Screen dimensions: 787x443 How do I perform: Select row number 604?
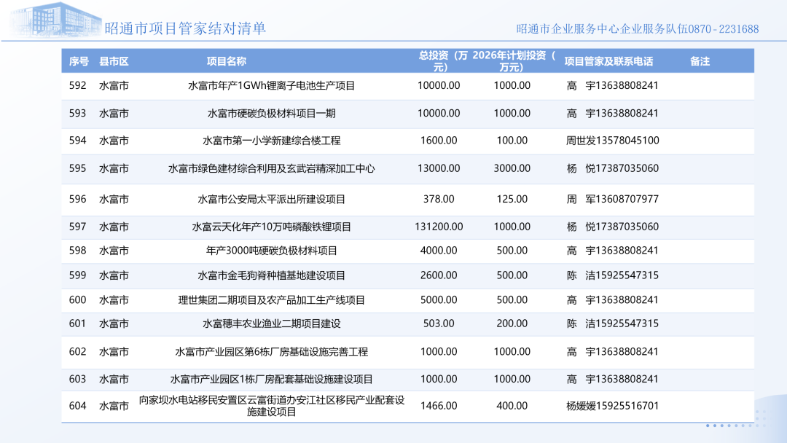78,406
